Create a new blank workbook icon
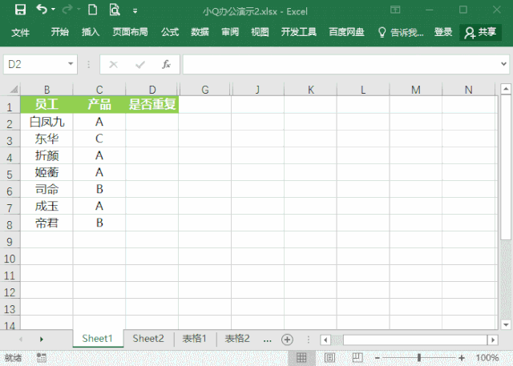The width and height of the screenshot is (513, 366). coord(93,10)
